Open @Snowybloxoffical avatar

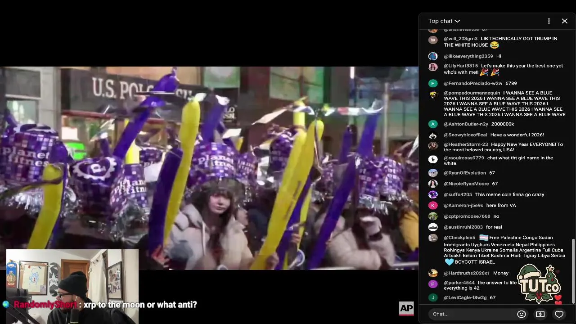coord(433,135)
